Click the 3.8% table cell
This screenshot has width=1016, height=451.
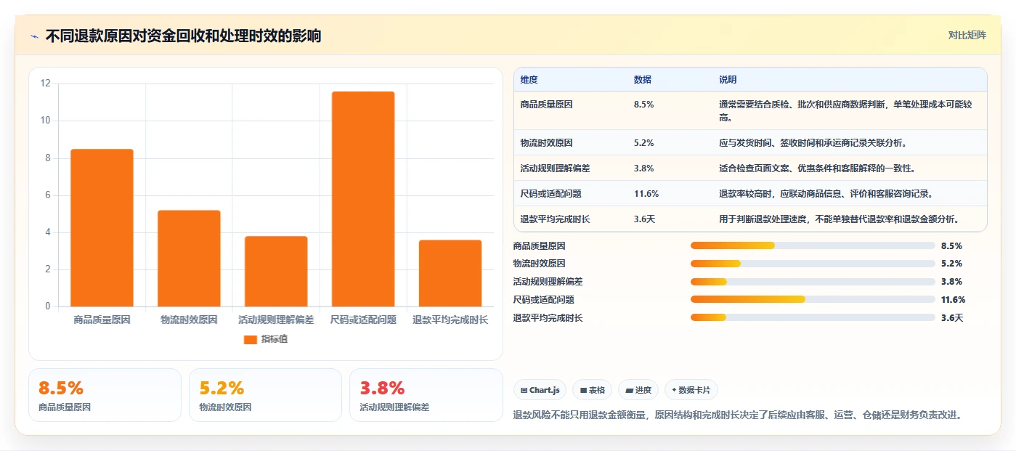coord(644,168)
